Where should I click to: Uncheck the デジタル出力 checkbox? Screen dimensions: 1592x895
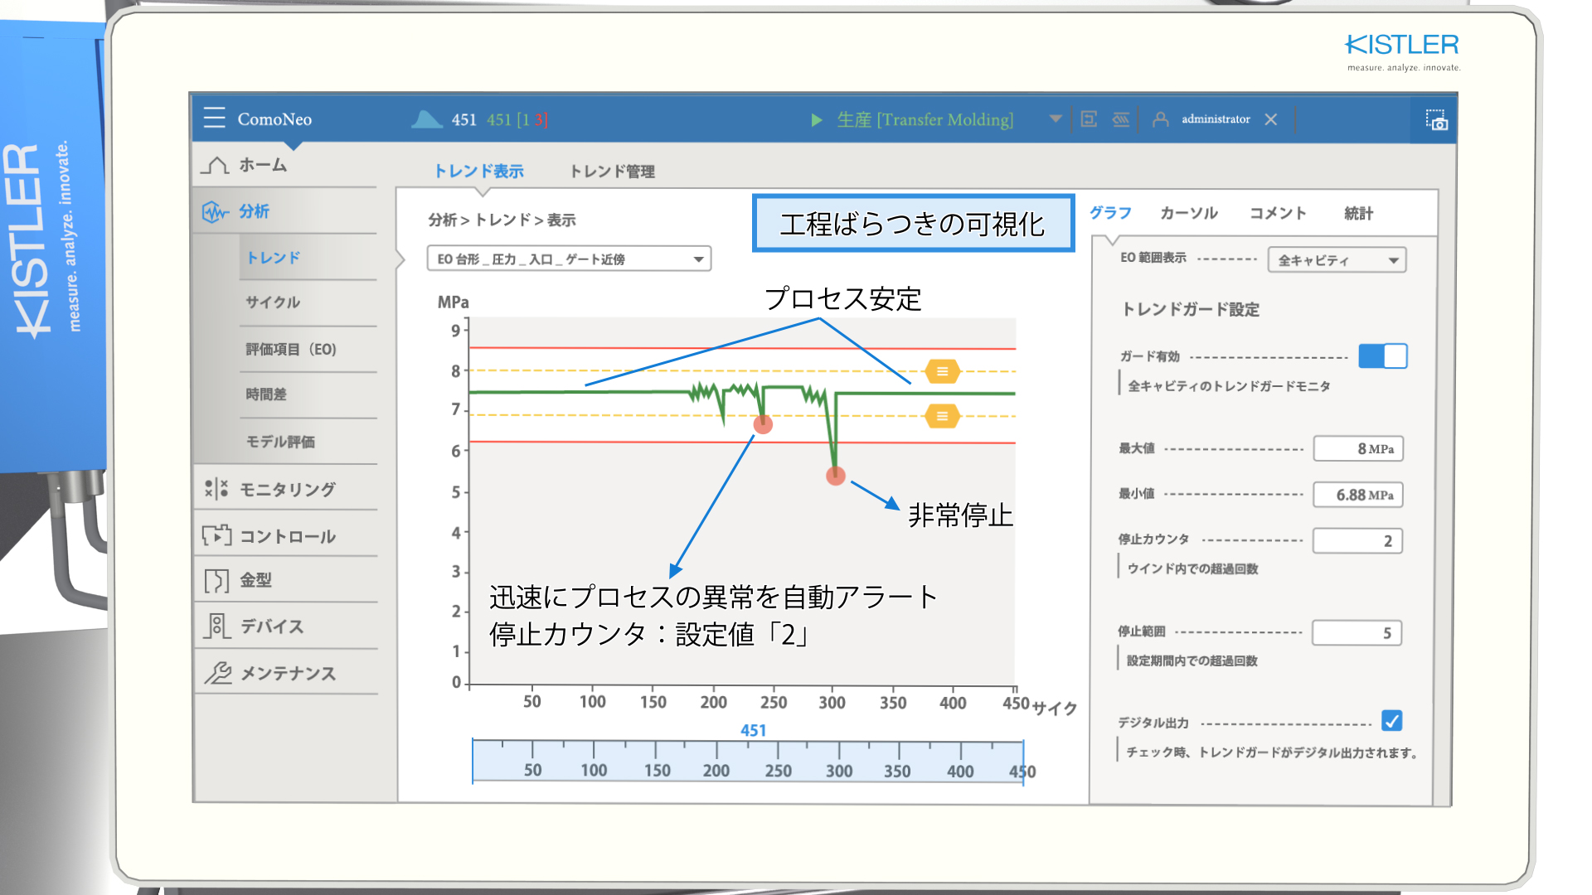coord(1391,721)
